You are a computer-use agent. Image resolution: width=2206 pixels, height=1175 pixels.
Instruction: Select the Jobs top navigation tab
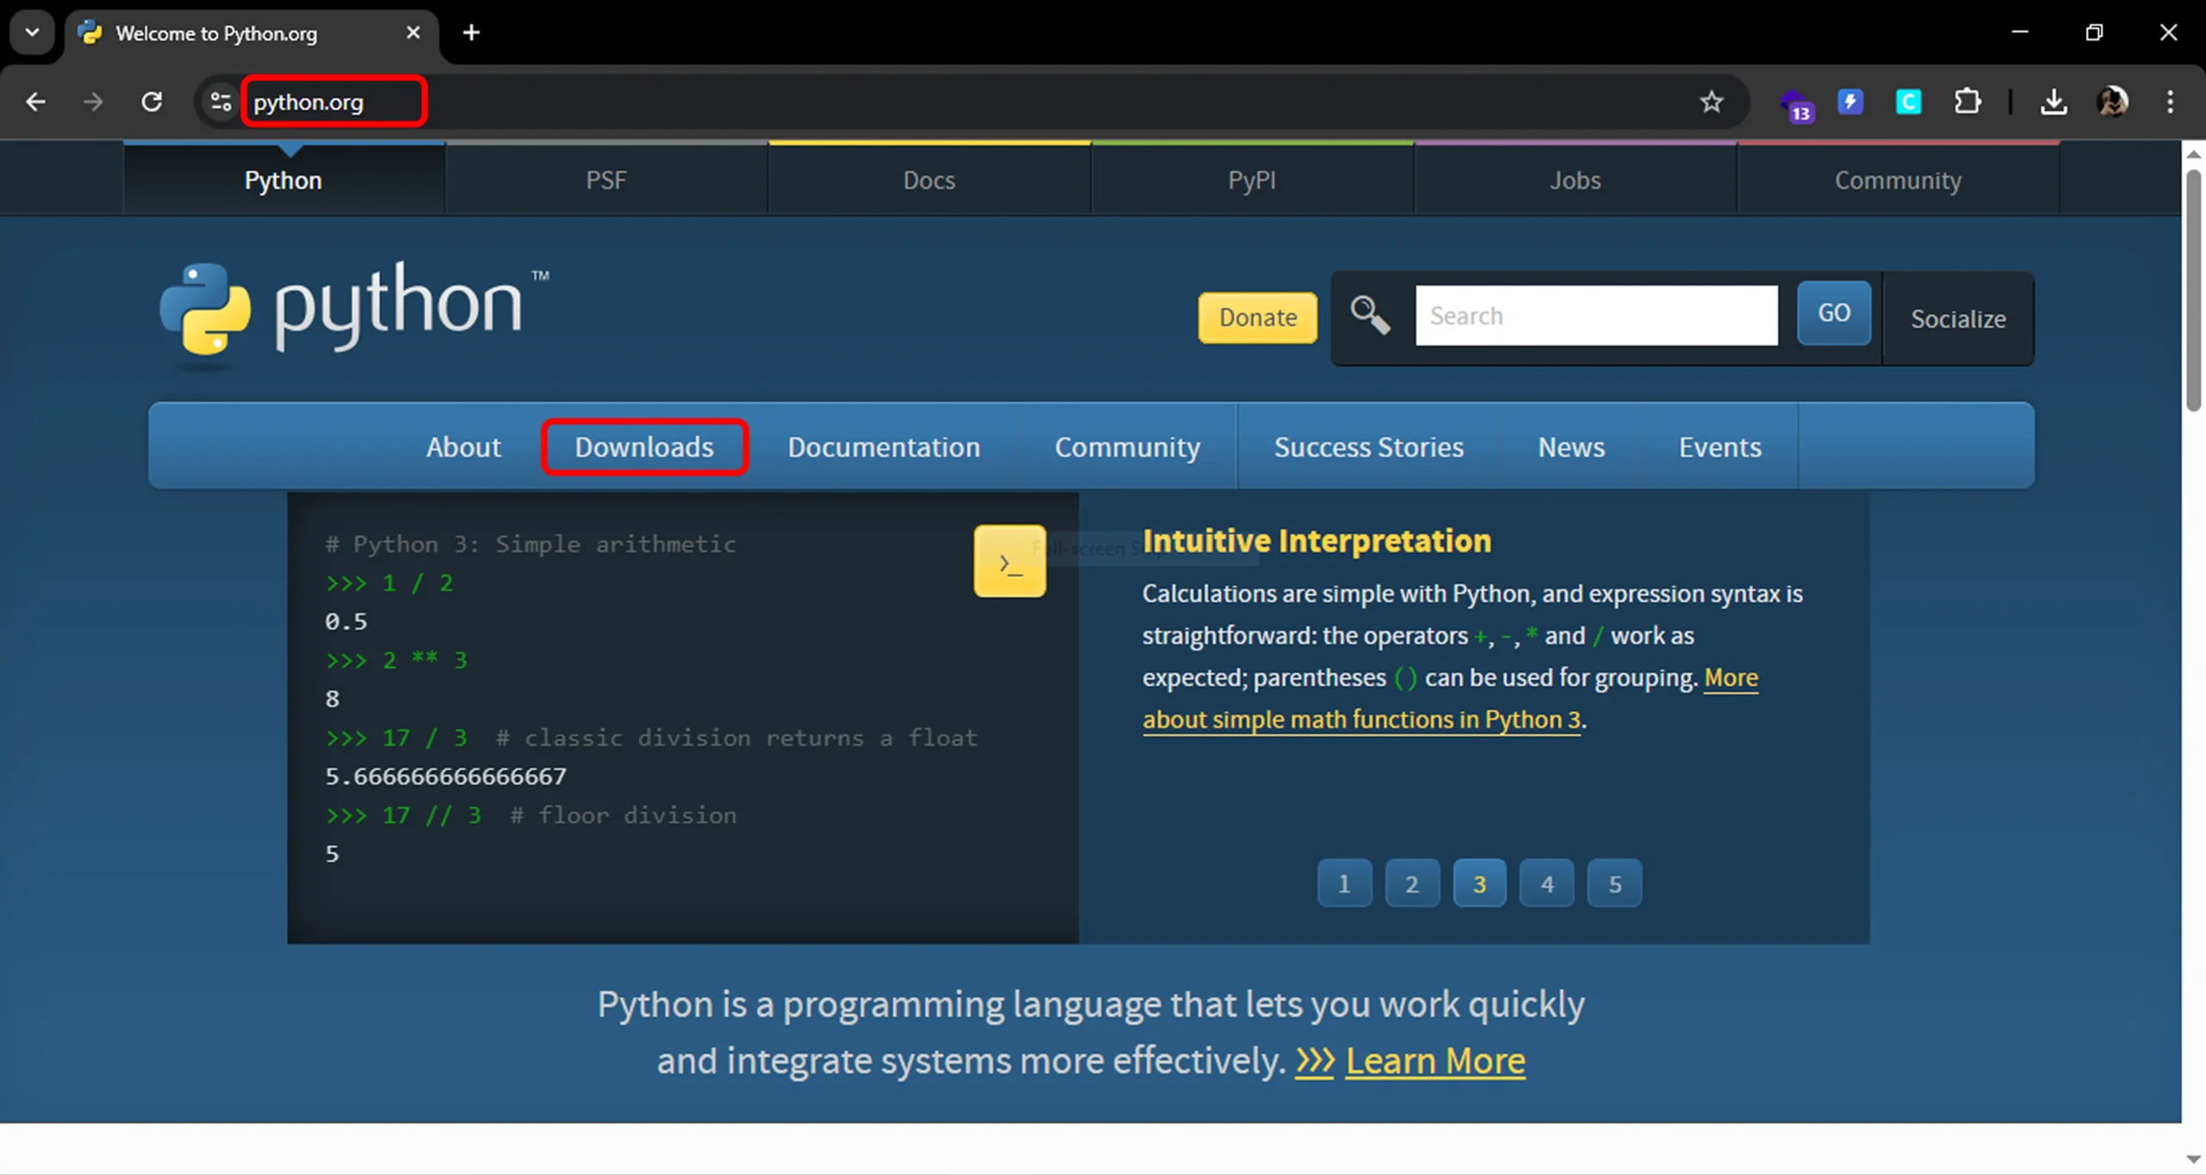1575,179
